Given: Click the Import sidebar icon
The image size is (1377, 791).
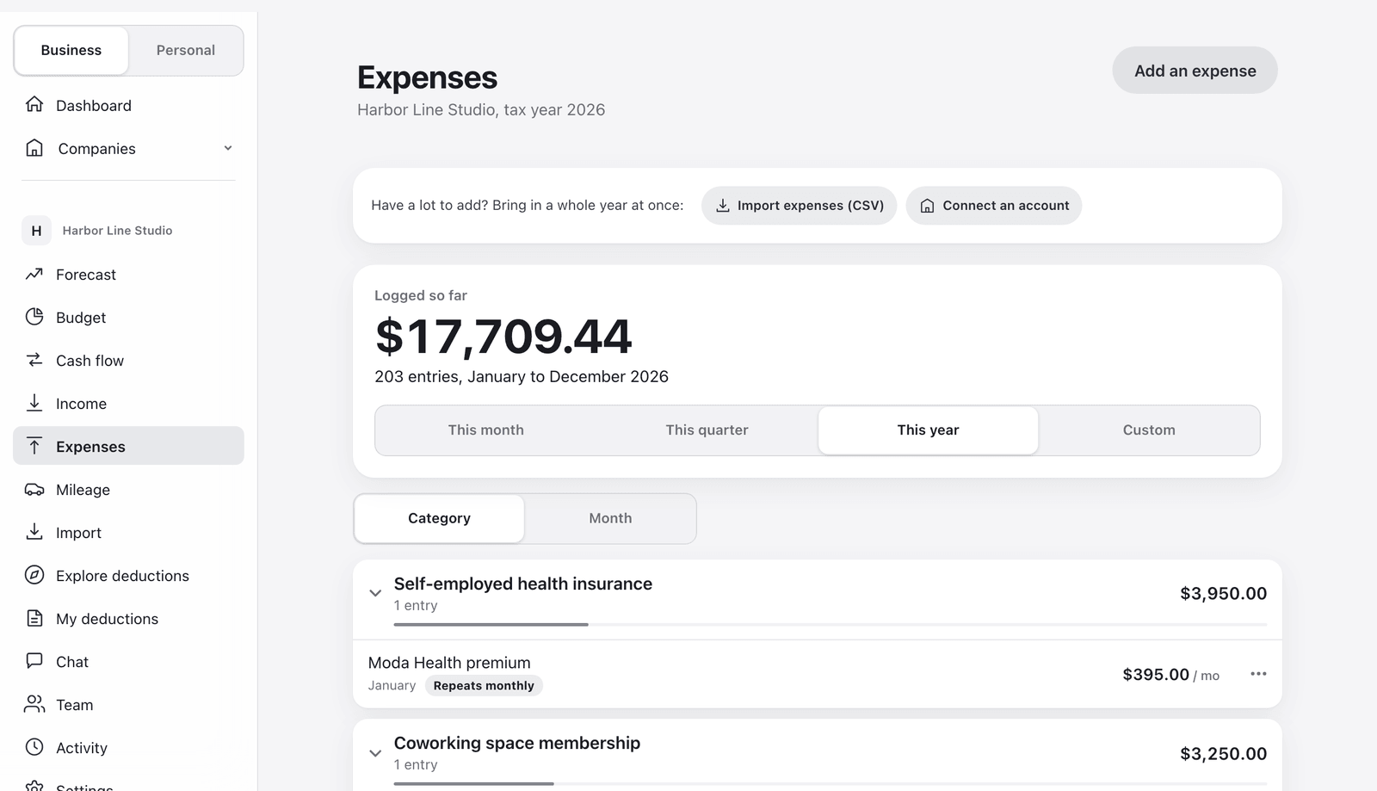Looking at the screenshot, I should pos(34,532).
